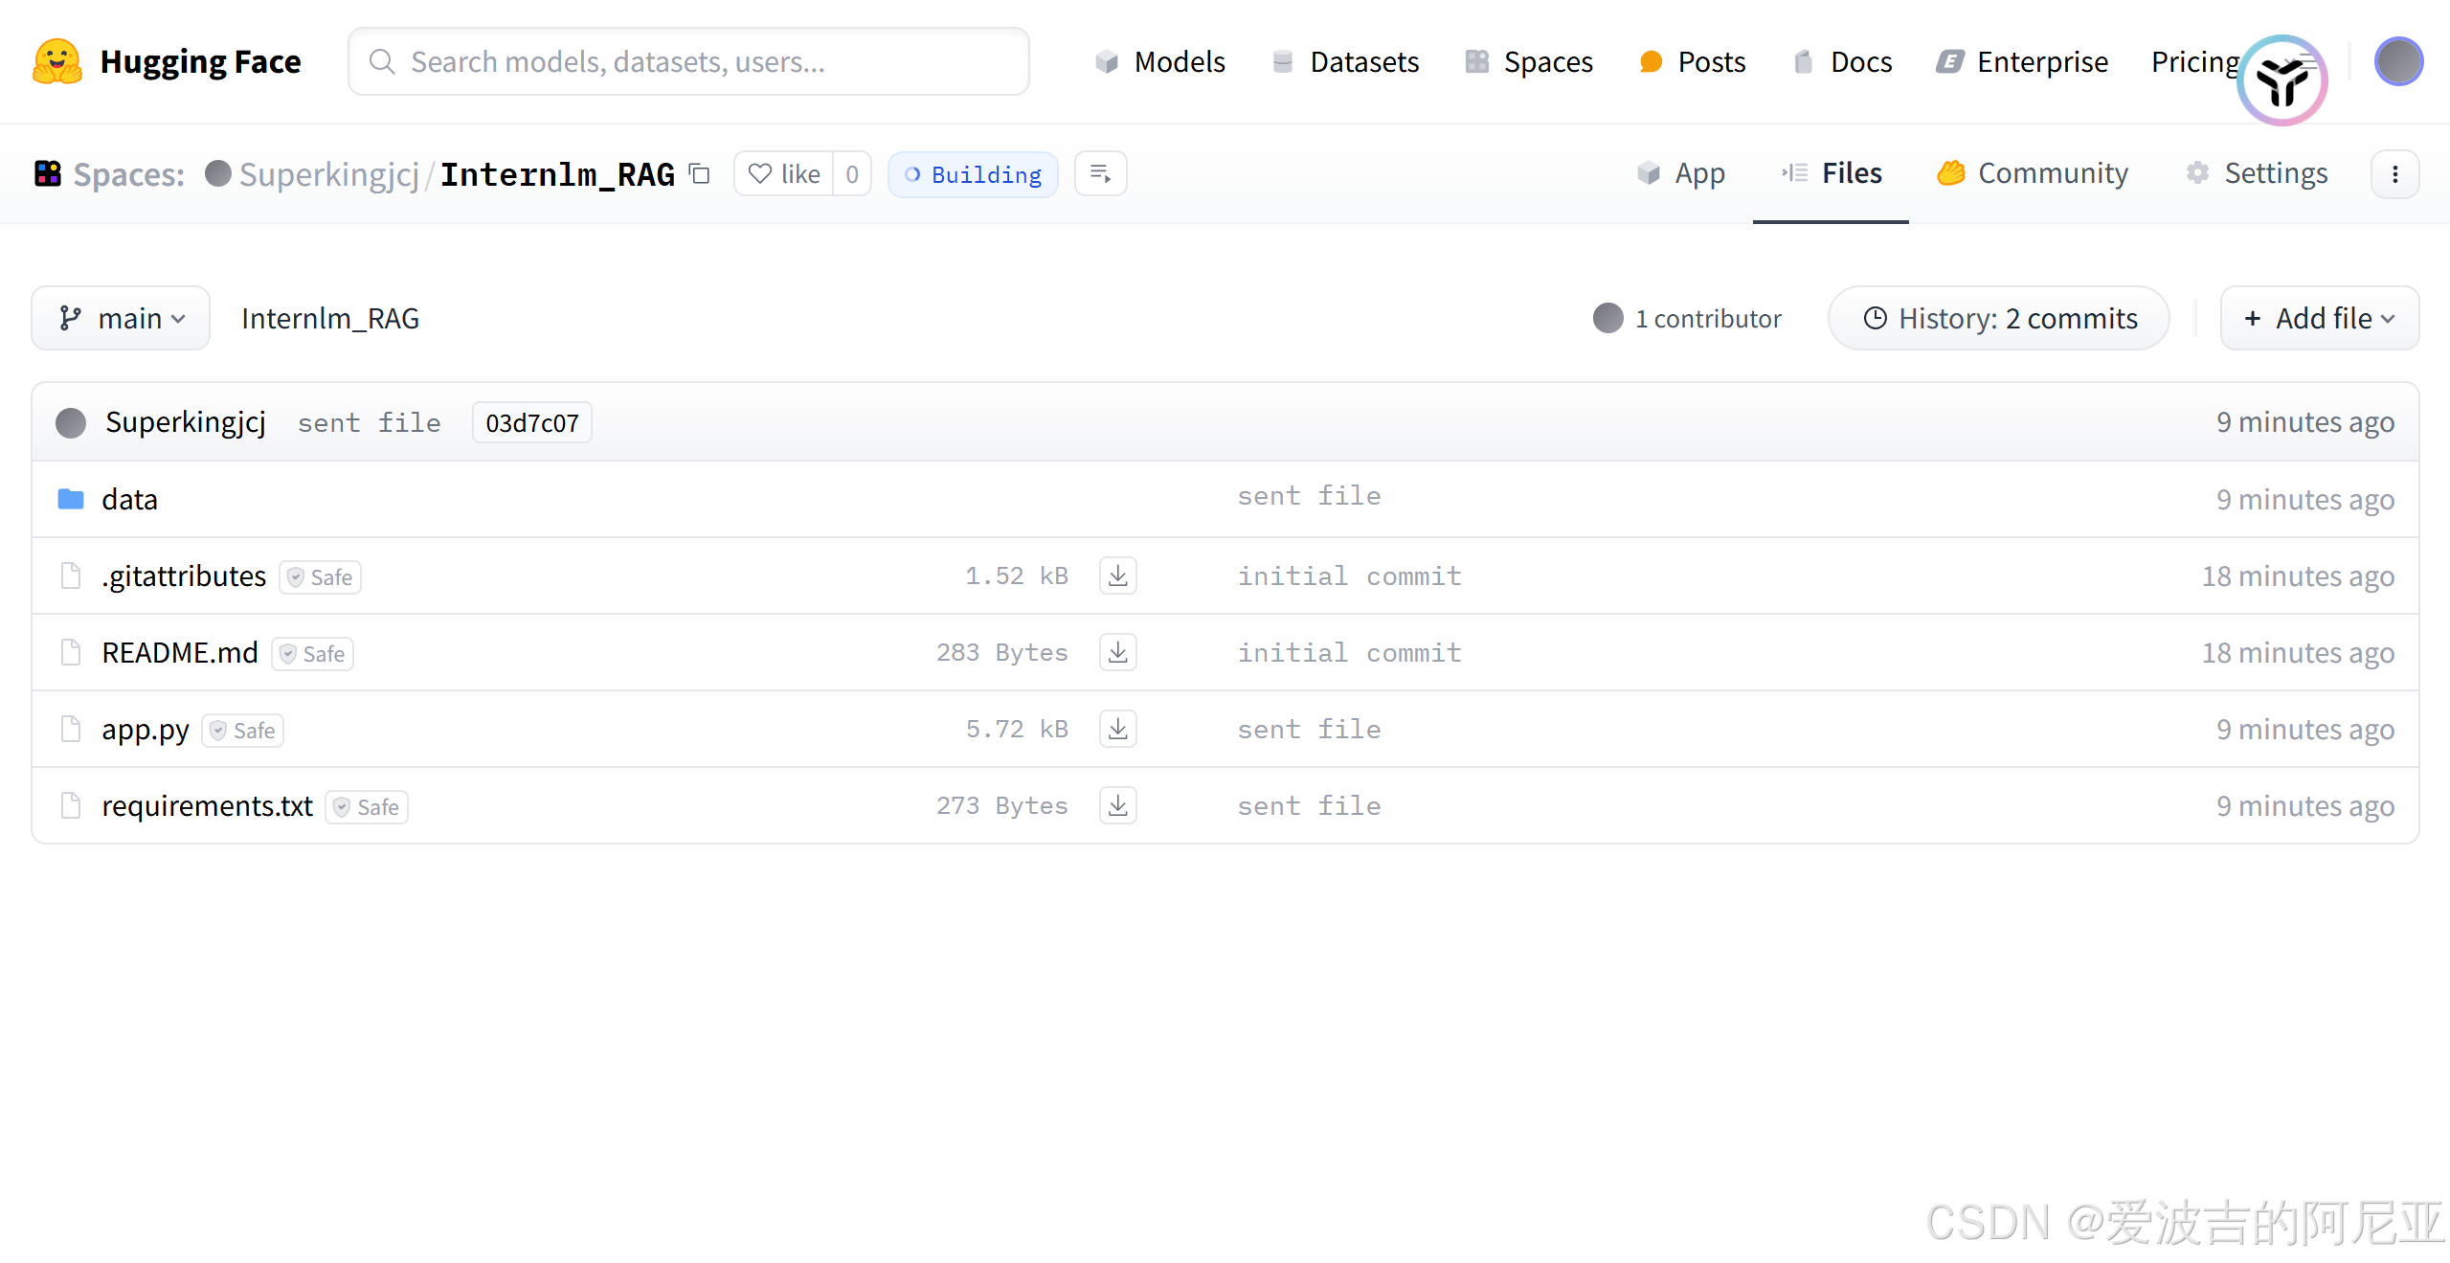The image size is (2450, 1263).
Task: Open the Add file dropdown
Action: pyautogui.click(x=2319, y=318)
